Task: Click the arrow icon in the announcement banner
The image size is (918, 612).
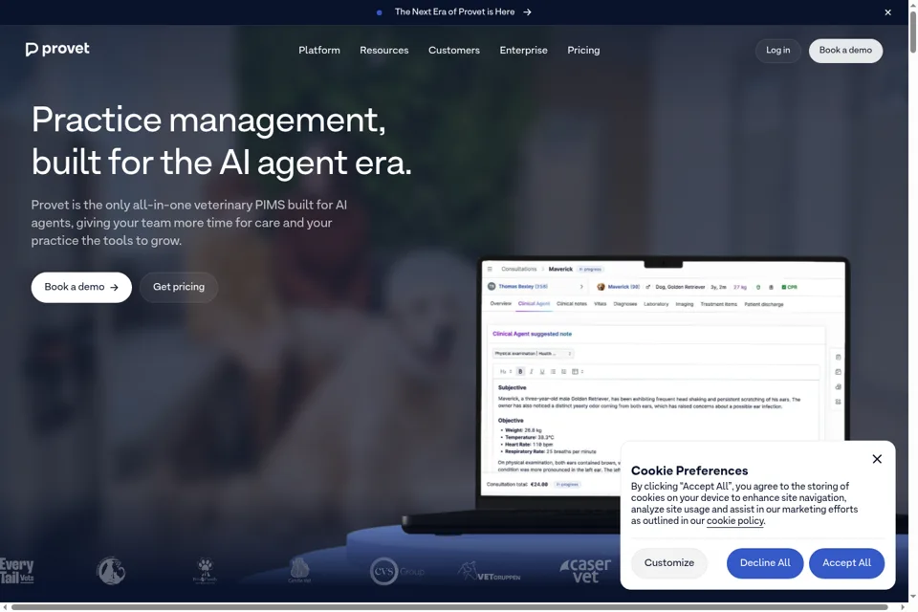Action: 528,12
